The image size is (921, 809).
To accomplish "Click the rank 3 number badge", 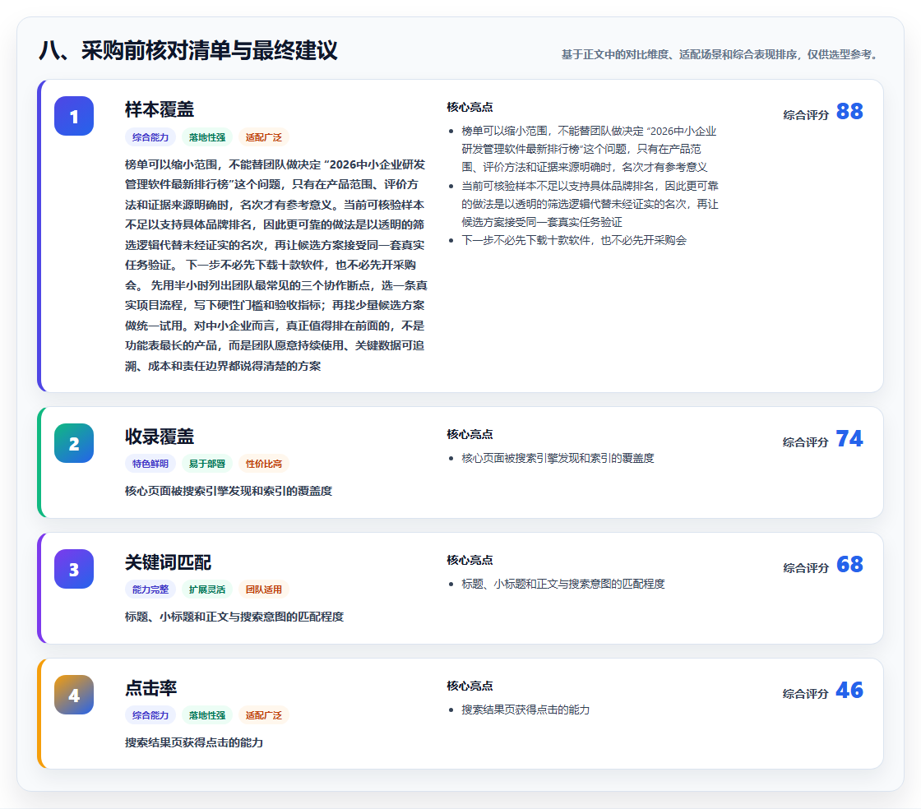I will (74, 569).
